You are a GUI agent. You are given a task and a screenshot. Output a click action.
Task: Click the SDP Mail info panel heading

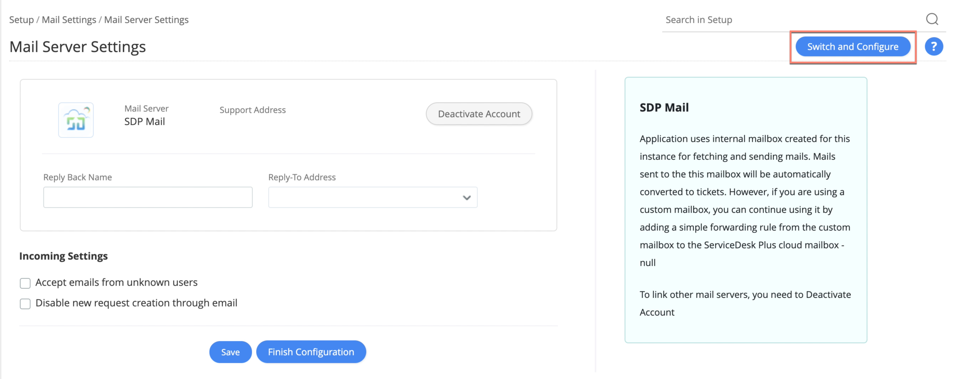tap(664, 107)
